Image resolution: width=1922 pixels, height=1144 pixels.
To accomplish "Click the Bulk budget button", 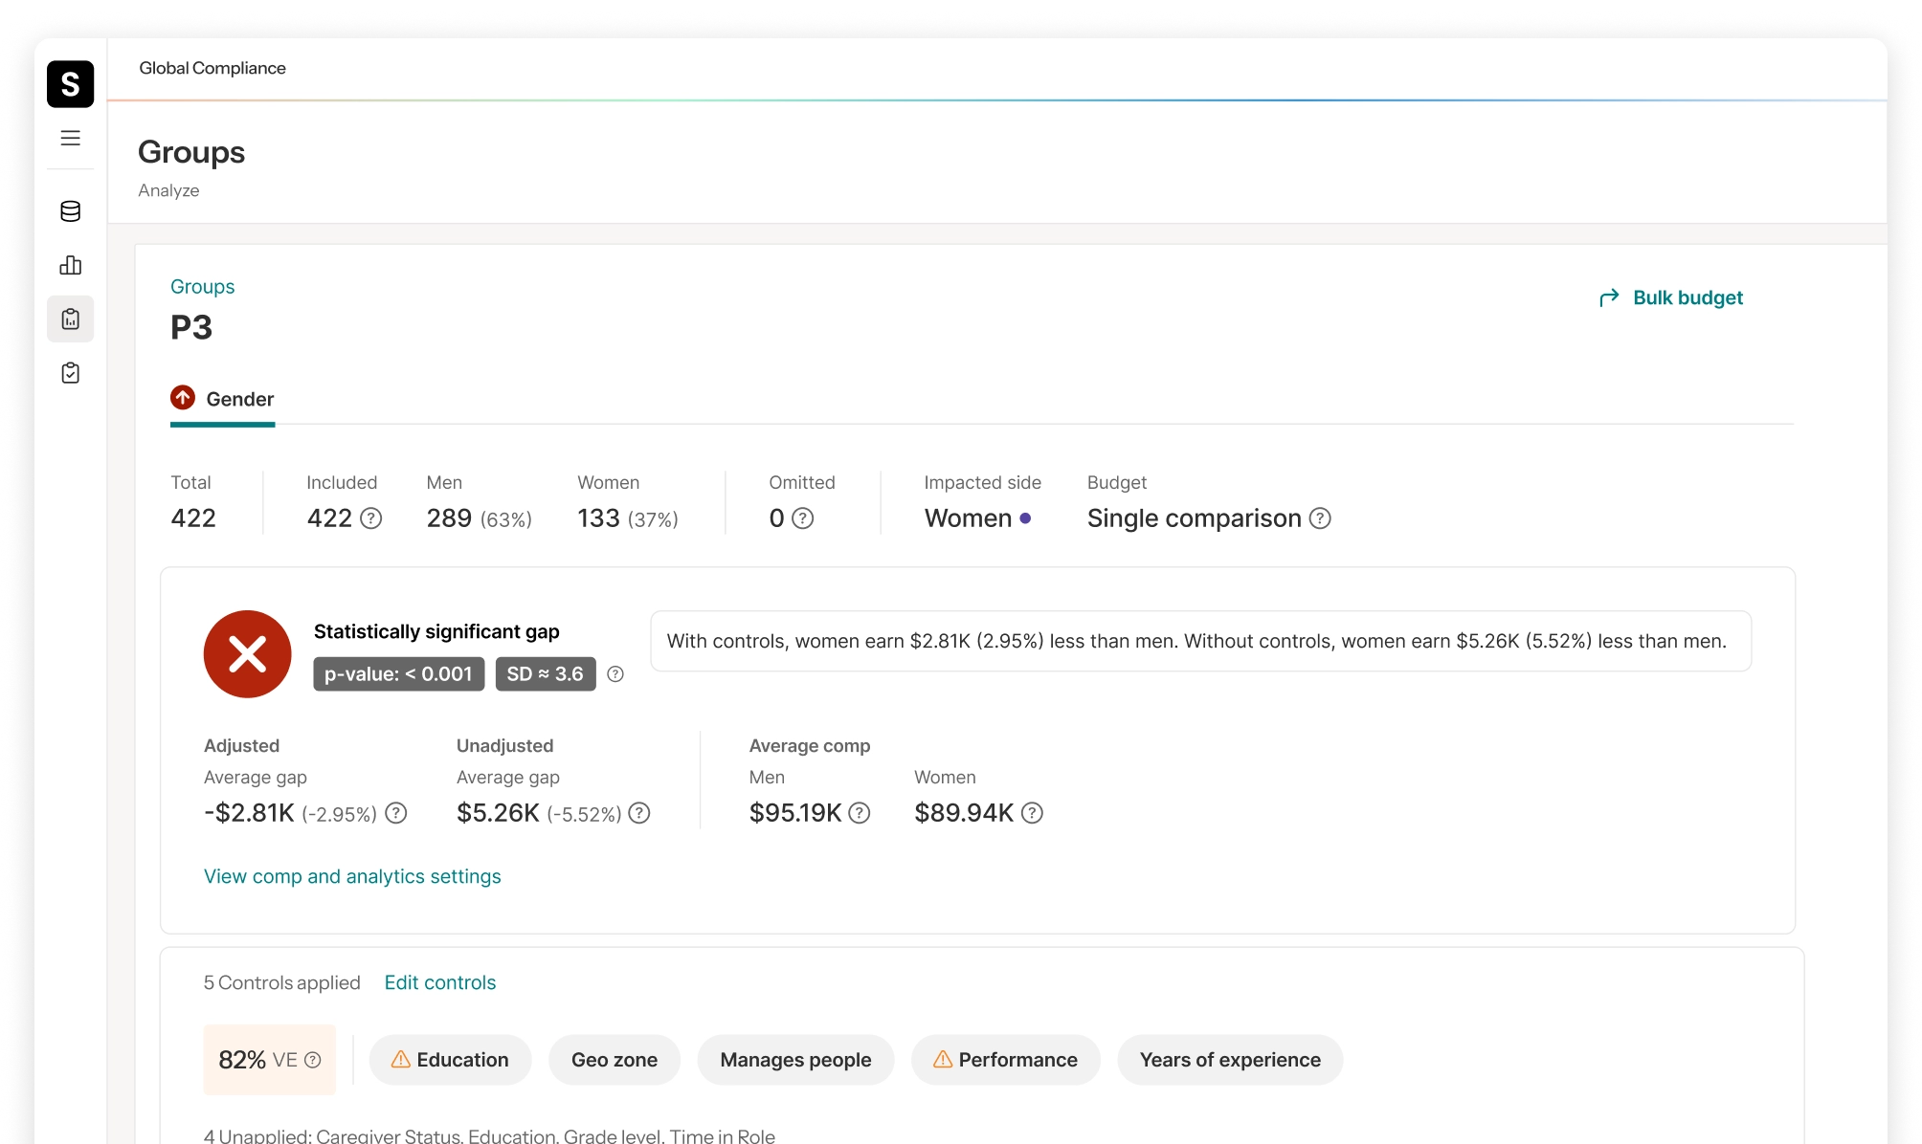I will (x=1671, y=297).
